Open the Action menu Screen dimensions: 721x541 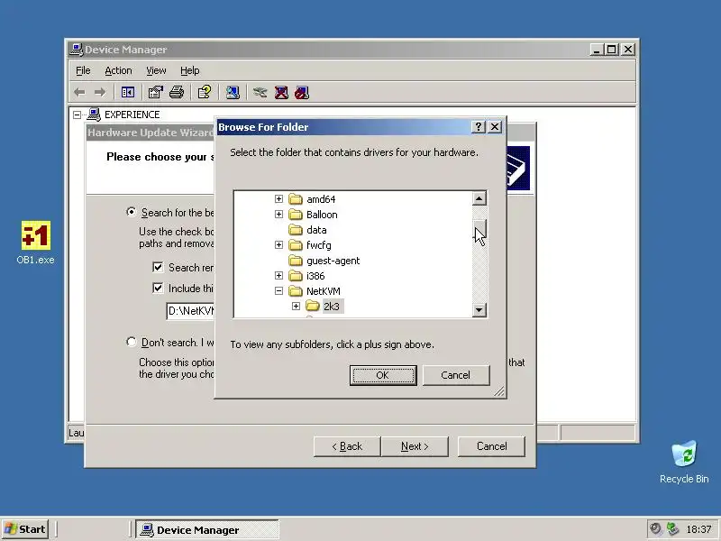coord(118,70)
